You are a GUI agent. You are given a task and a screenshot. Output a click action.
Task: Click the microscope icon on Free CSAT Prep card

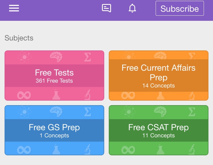pyautogui.click(x=192, y=149)
